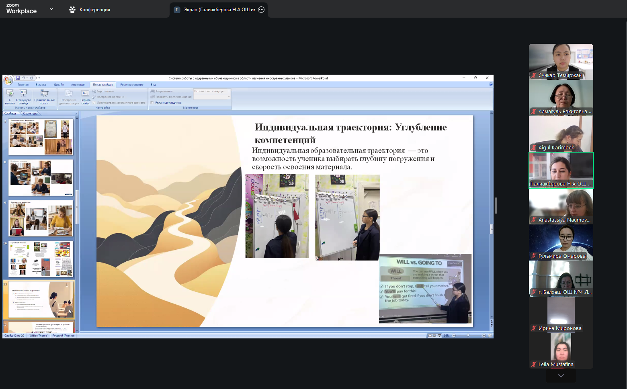
Task: Expand more participants chevron below video list
Action: [x=561, y=376]
